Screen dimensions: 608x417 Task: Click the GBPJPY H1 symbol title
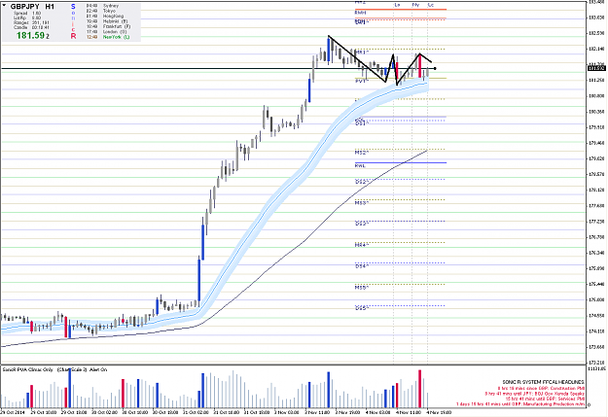32,7
